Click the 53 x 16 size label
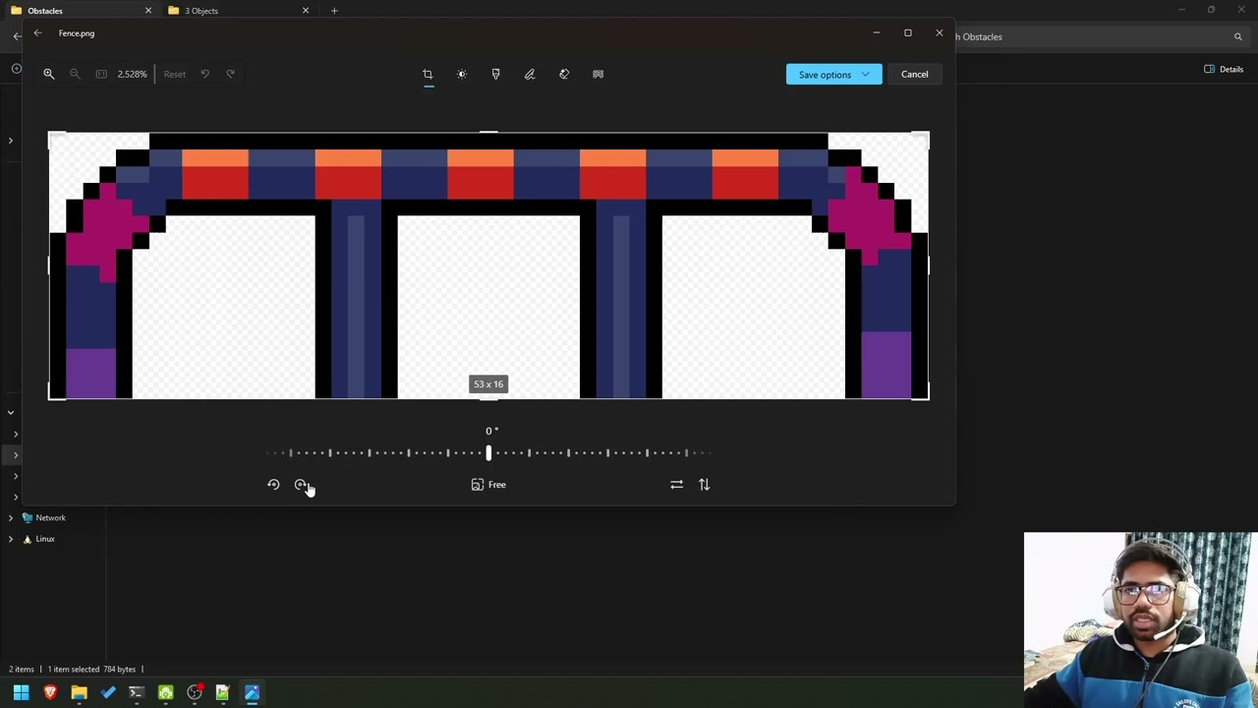Image resolution: width=1258 pixels, height=708 pixels. pyautogui.click(x=488, y=384)
